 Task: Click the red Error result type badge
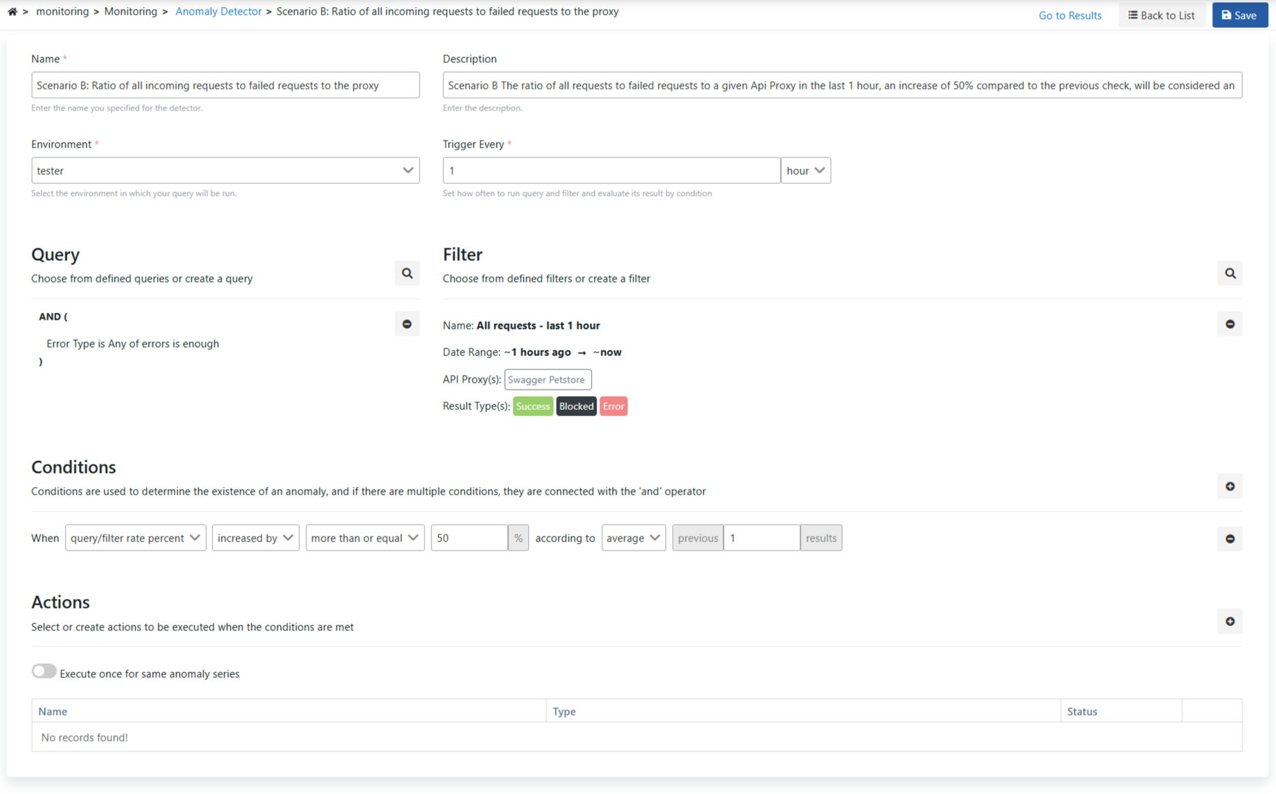[x=614, y=406]
